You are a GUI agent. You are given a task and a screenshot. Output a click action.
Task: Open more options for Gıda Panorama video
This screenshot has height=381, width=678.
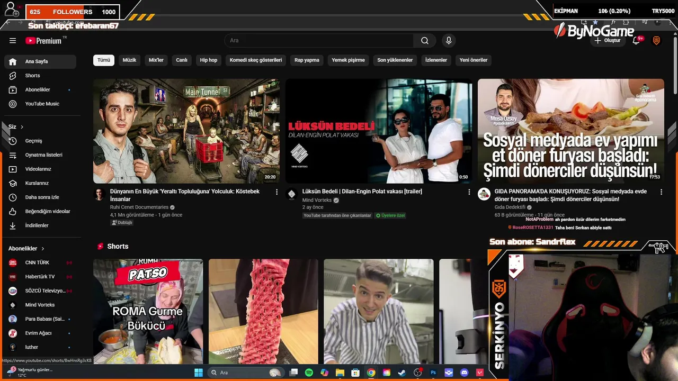coord(661,192)
